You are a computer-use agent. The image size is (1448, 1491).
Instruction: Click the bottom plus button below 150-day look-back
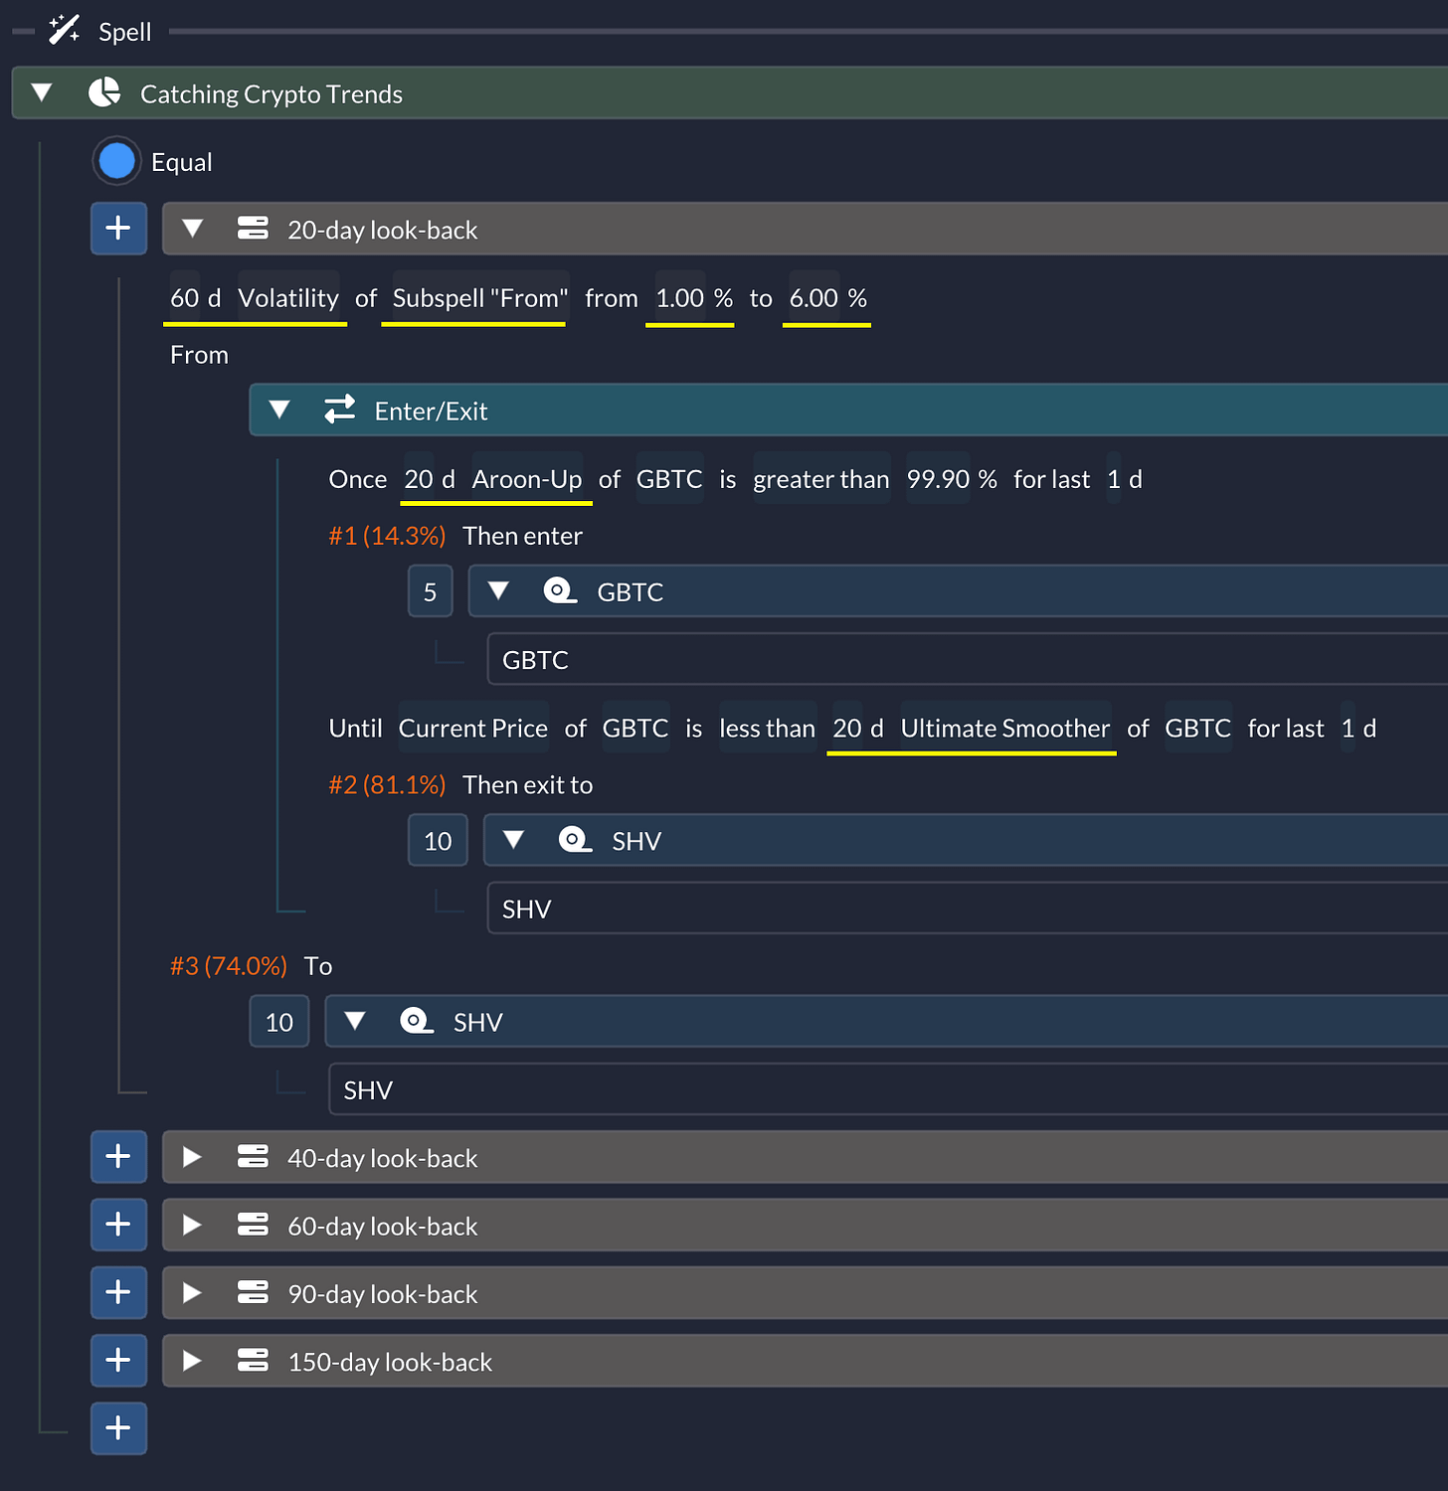click(118, 1428)
